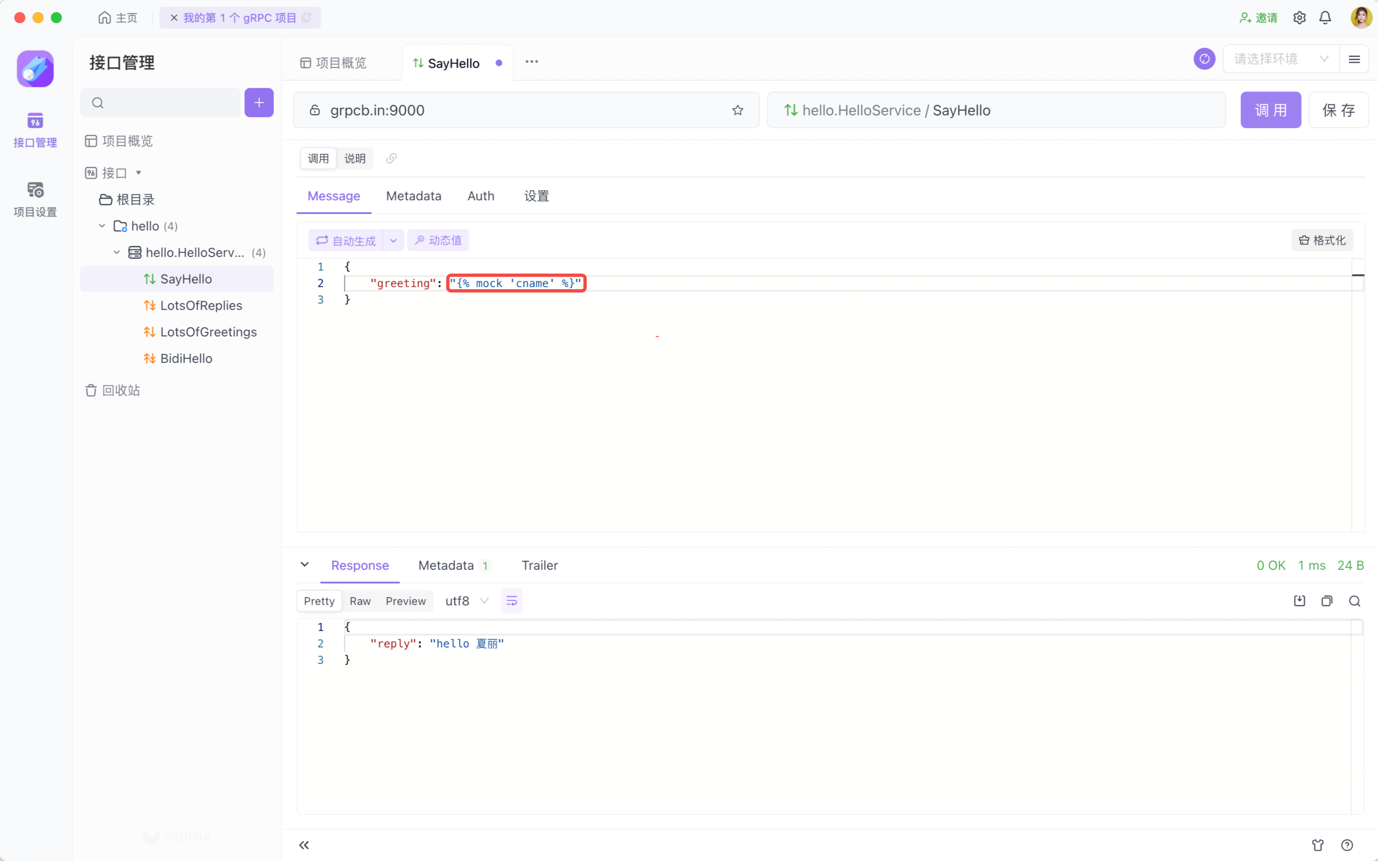Image resolution: width=1378 pixels, height=861 pixels.
Task: Switch response view to Preview
Action: [x=406, y=601]
